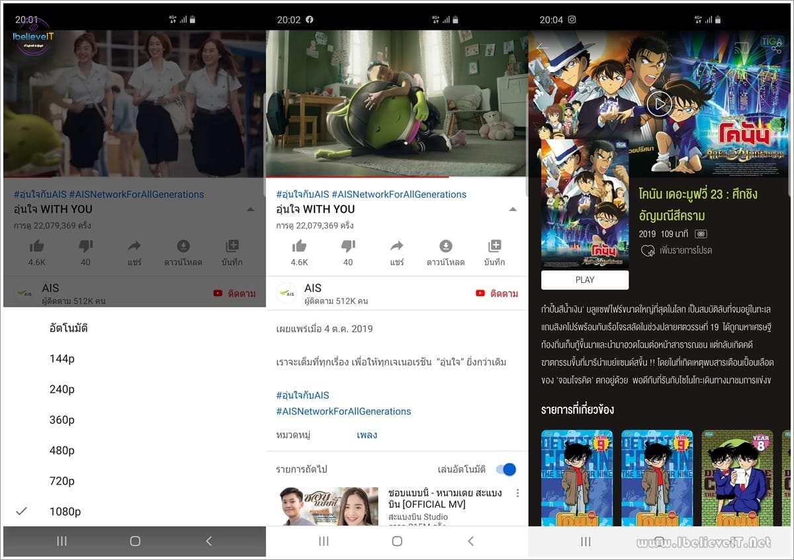Turn off the autoplay toggle switch

(506, 469)
